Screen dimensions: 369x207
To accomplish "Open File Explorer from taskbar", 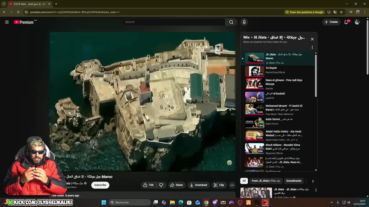I will pyautogui.click(x=172, y=202).
